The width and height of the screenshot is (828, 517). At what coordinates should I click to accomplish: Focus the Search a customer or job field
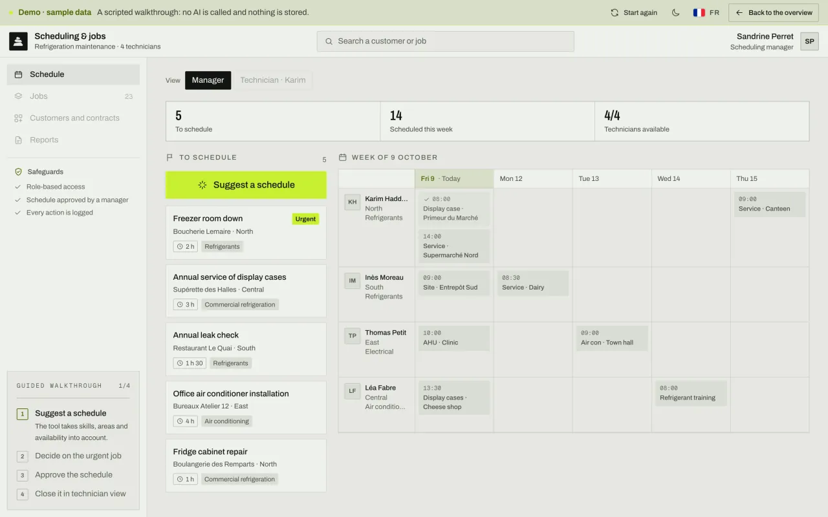tap(445, 41)
